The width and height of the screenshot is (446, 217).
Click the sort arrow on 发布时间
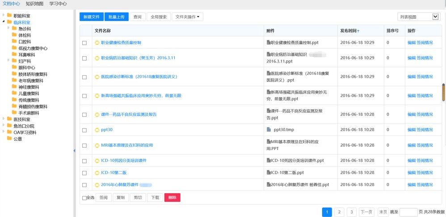(358, 31)
